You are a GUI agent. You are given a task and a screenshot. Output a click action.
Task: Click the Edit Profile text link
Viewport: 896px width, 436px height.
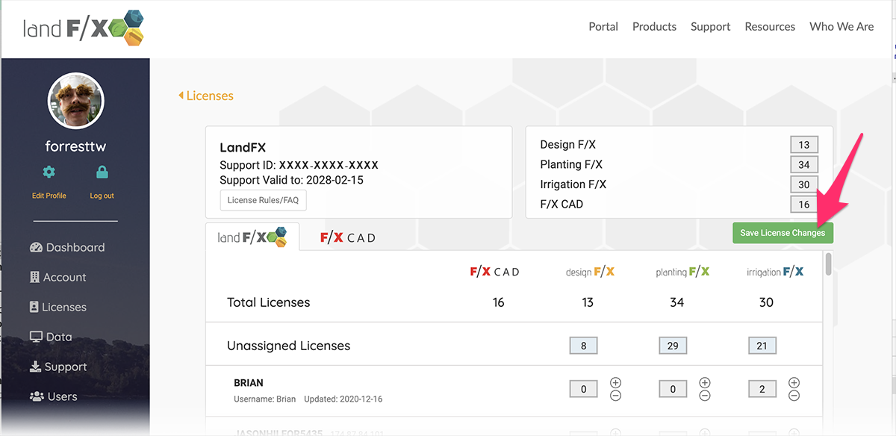(x=49, y=196)
